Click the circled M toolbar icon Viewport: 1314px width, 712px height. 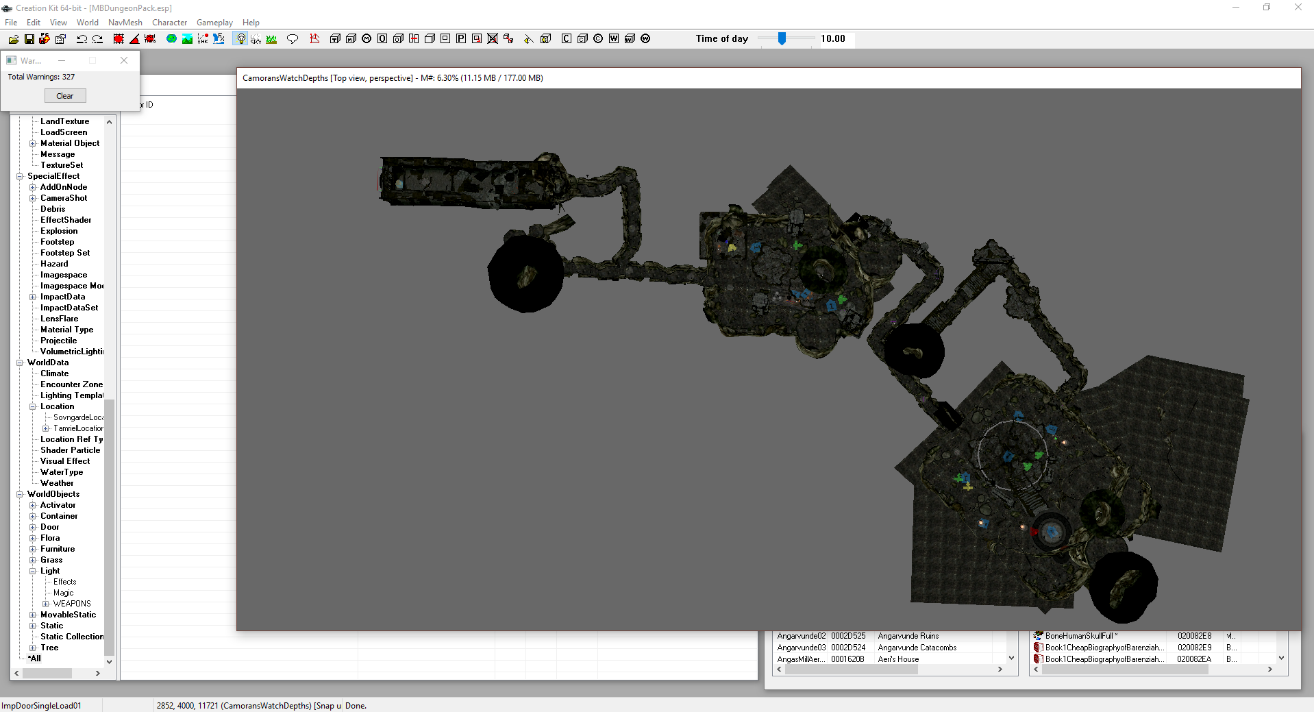pyautogui.click(x=367, y=39)
